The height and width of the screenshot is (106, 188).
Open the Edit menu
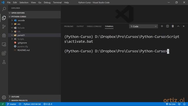(15, 2)
